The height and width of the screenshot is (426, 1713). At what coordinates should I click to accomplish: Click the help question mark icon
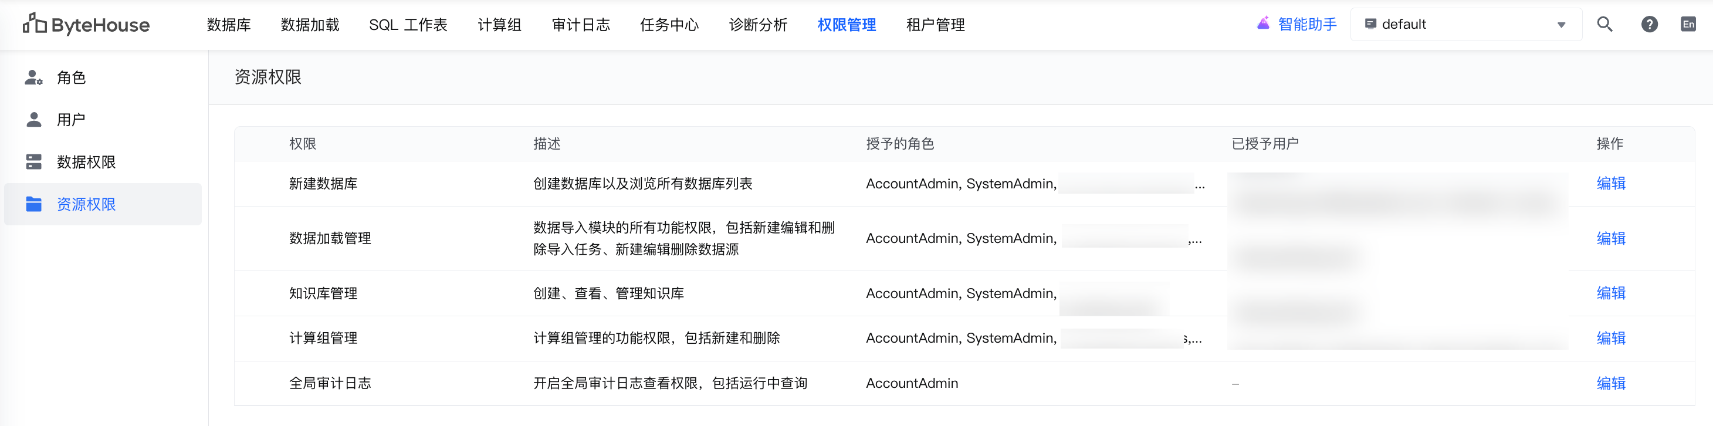click(1649, 25)
